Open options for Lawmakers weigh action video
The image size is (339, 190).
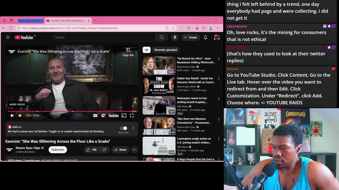[x=219, y=139]
